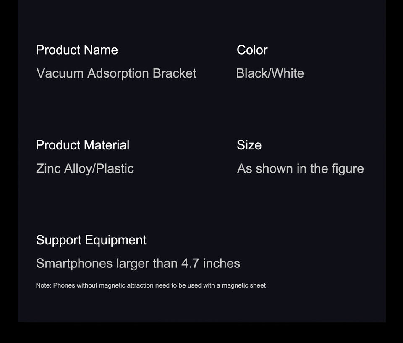Select the "Vacuum Adsorption Bracket" text
This screenshot has height=343, width=403.
point(116,73)
